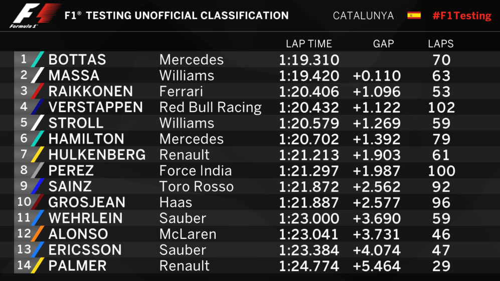Click Hulkenberg's yellow Renault color stripe
The image size is (500, 281).
pyautogui.click(x=38, y=155)
